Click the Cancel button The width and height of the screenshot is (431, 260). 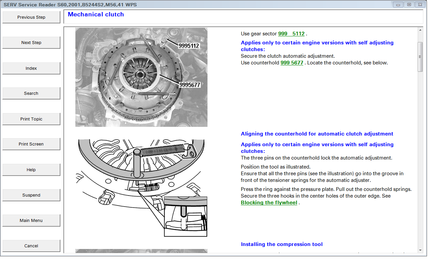pyautogui.click(x=31, y=246)
